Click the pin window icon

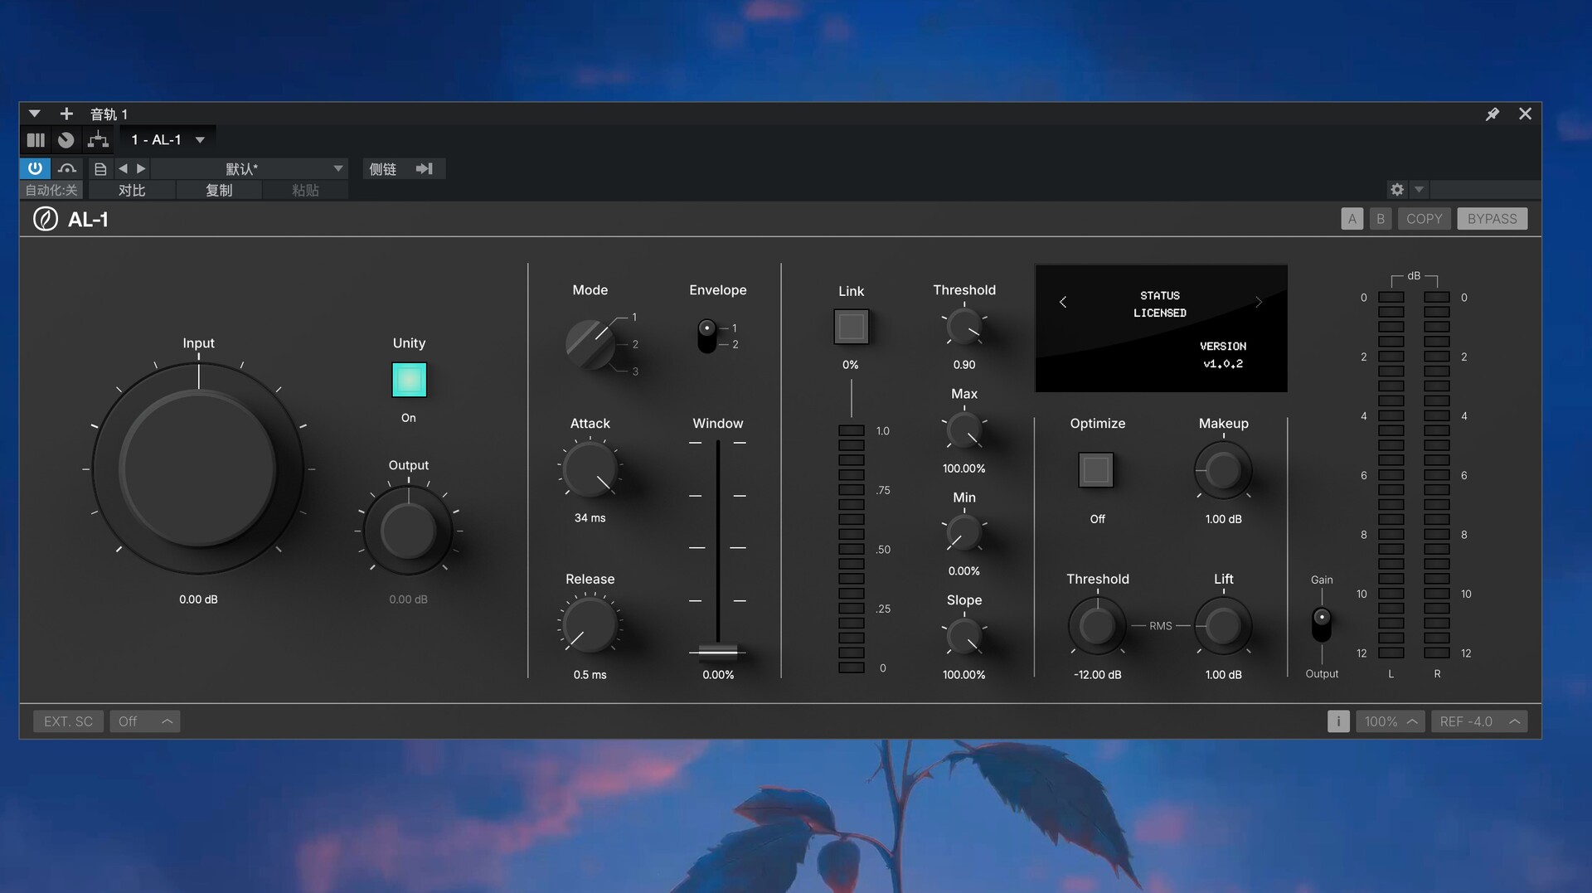point(1492,114)
